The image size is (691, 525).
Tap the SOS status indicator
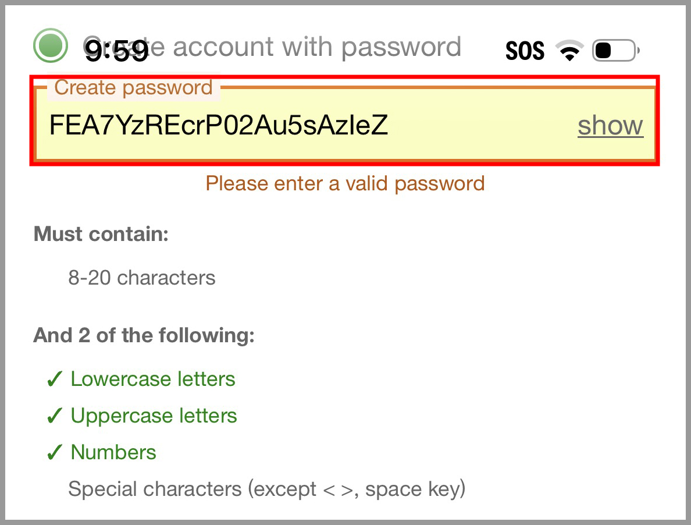(525, 52)
